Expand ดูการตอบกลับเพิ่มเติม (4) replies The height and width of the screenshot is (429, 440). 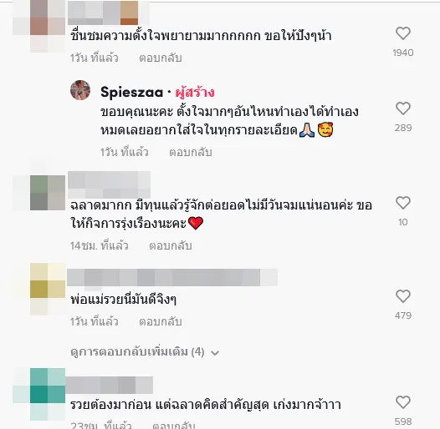[x=137, y=352]
